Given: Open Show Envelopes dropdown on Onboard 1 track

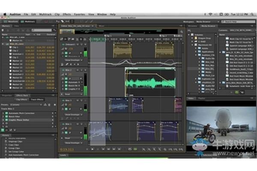Looking at the screenshot, I should (73, 60).
